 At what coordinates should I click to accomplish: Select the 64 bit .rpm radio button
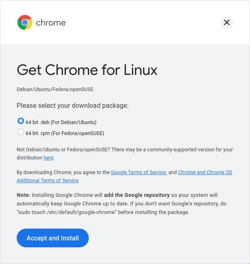21,132
